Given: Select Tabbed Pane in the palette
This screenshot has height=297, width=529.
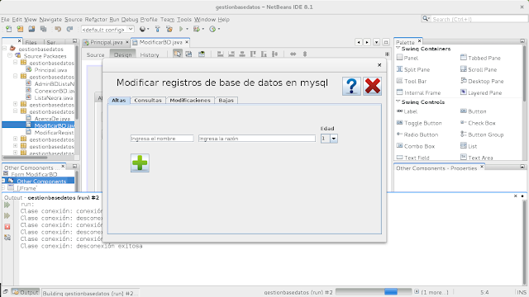Looking at the screenshot, I should point(480,58).
